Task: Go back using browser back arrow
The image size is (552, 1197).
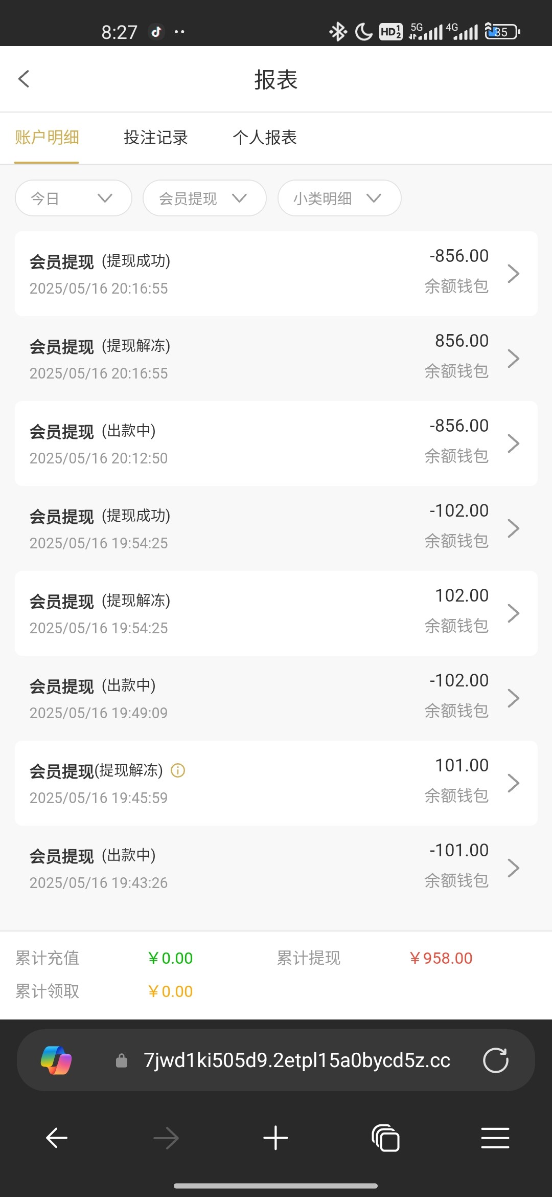Action: (57, 1138)
